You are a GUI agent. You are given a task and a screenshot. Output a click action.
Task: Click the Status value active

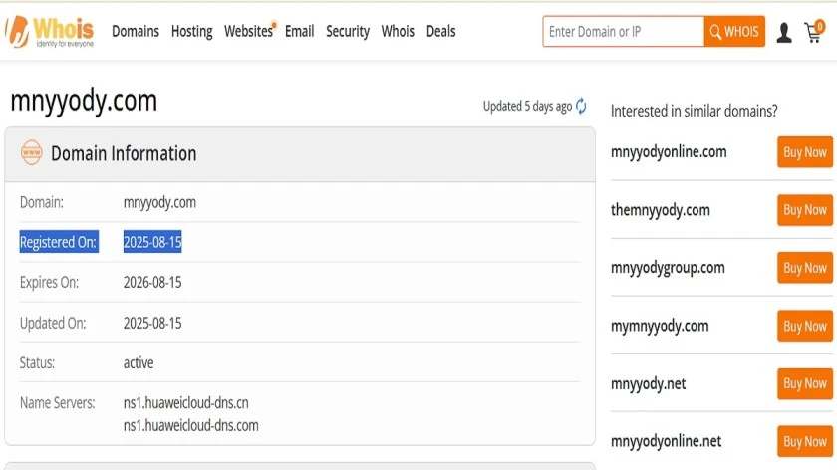click(x=139, y=362)
